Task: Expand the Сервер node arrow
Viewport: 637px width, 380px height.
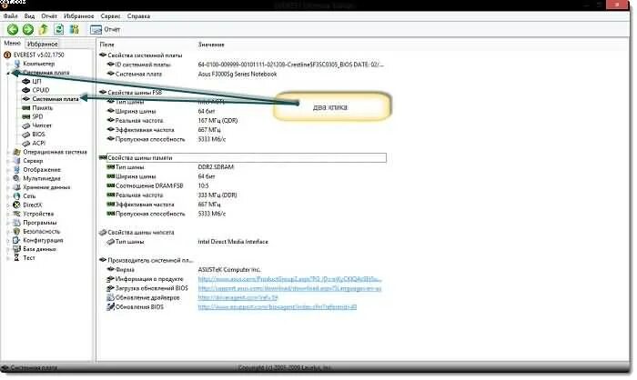Action: tap(8, 161)
